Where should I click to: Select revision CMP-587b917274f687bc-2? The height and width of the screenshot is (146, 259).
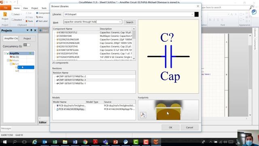(x=72, y=76)
